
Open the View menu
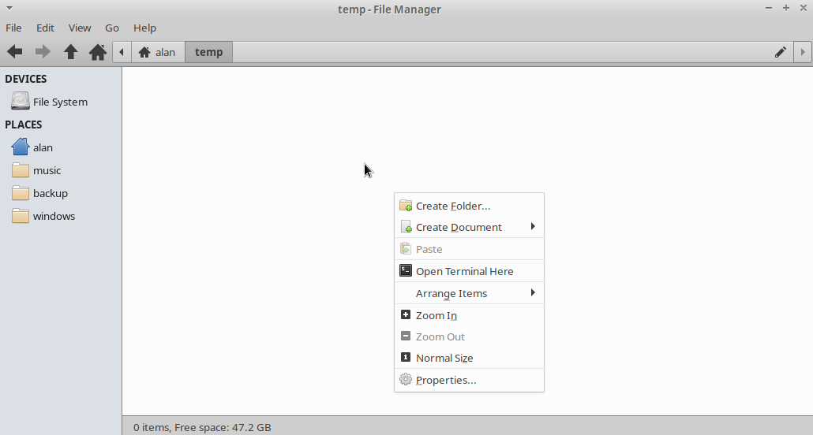click(80, 28)
